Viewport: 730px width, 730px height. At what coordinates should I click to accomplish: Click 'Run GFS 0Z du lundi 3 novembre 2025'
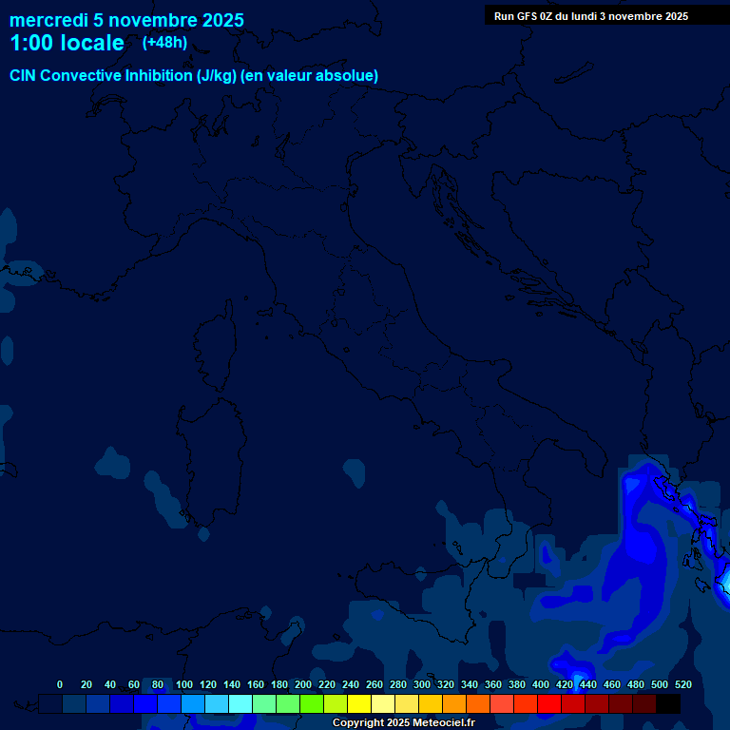[x=591, y=16]
